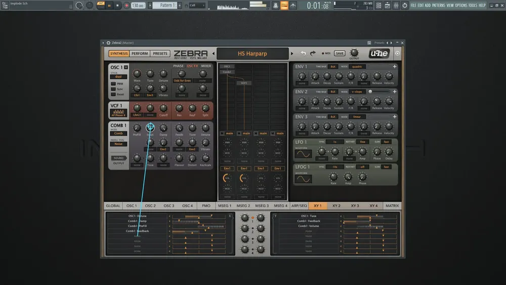Enable the Sync switch in OSC 1

pos(113,89)
